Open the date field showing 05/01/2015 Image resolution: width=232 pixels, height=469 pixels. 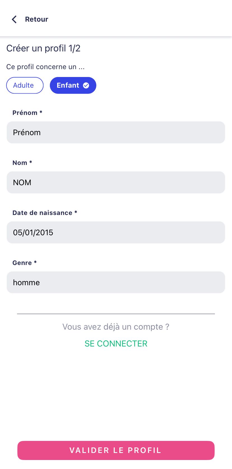116,232
